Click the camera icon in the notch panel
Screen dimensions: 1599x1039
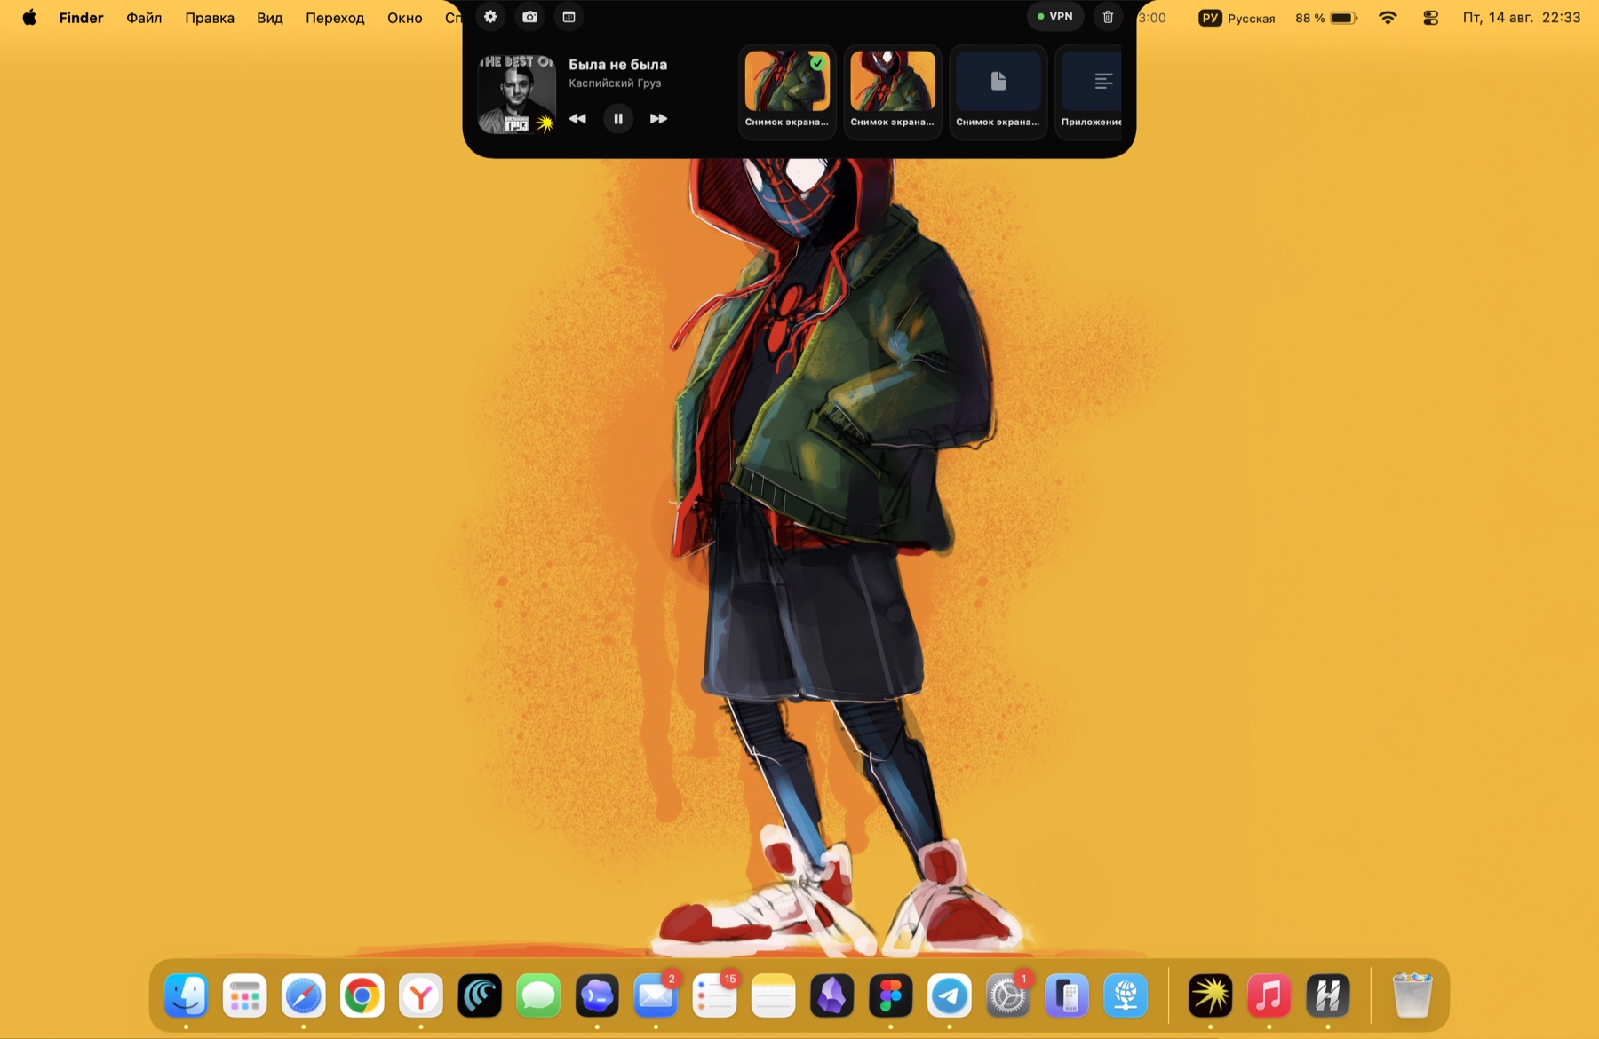coord(529,17)
